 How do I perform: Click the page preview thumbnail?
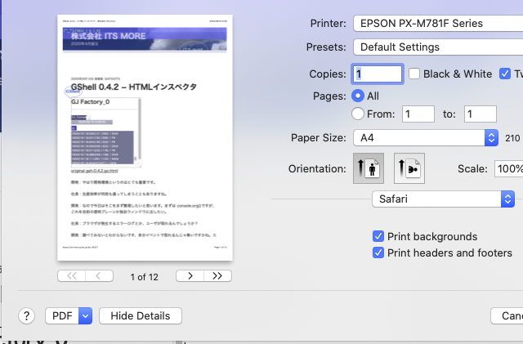click(145, 139)
